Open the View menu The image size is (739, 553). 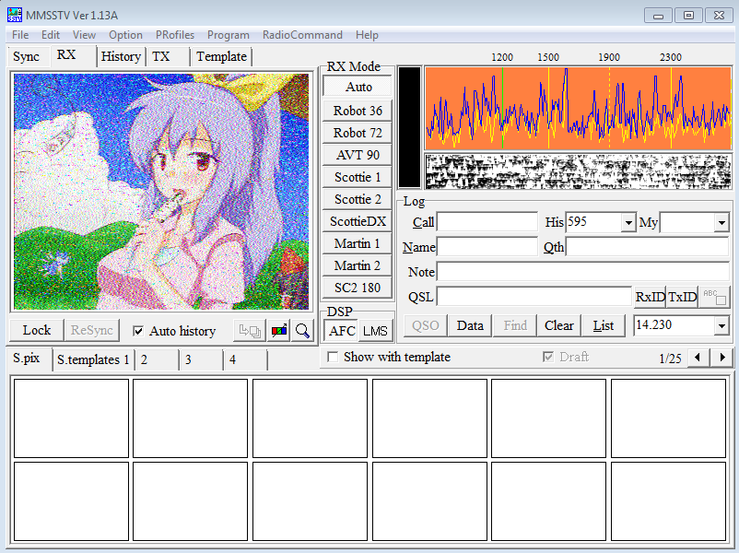(x=84, y=35)
